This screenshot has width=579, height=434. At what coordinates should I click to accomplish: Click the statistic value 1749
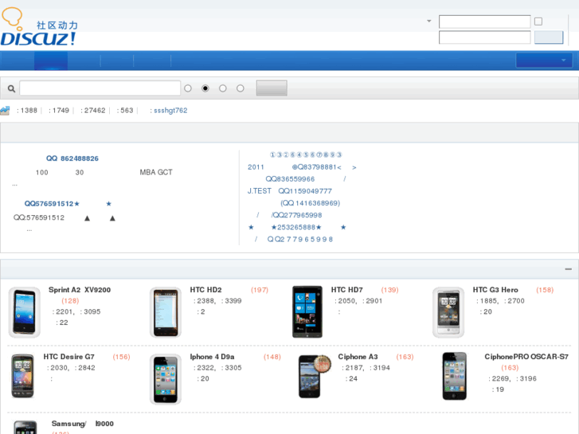[x=61, y=111]
